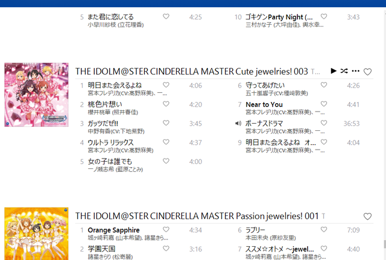
Task: Toggle heart for ガッツだぜ!!
Action: pos(166,122)
